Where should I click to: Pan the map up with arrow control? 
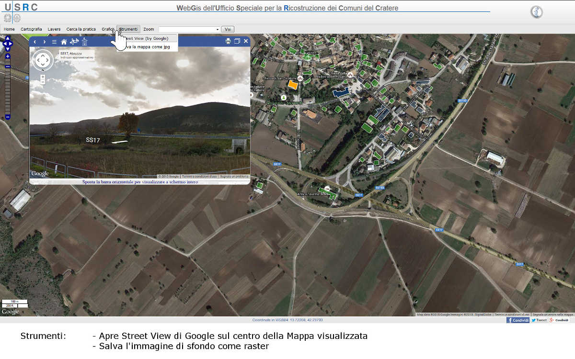click(x=8, y=39)
